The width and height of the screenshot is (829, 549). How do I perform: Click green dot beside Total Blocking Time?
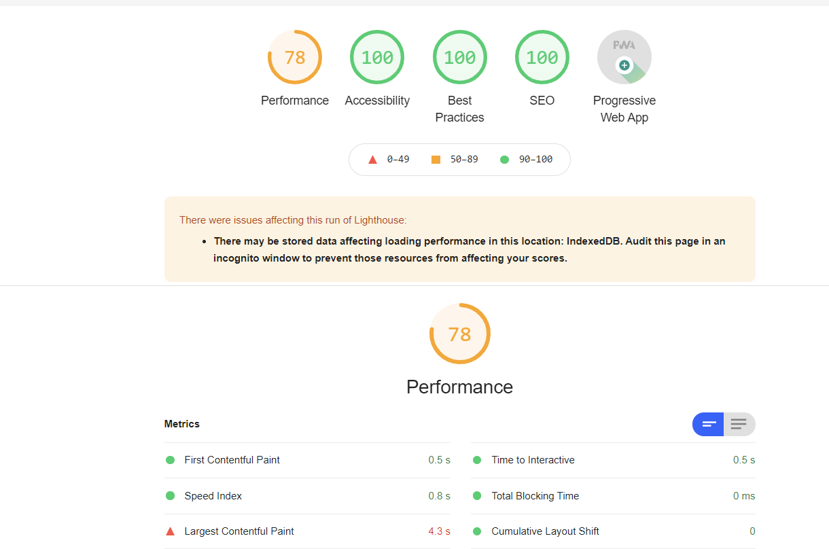[477, 496]
